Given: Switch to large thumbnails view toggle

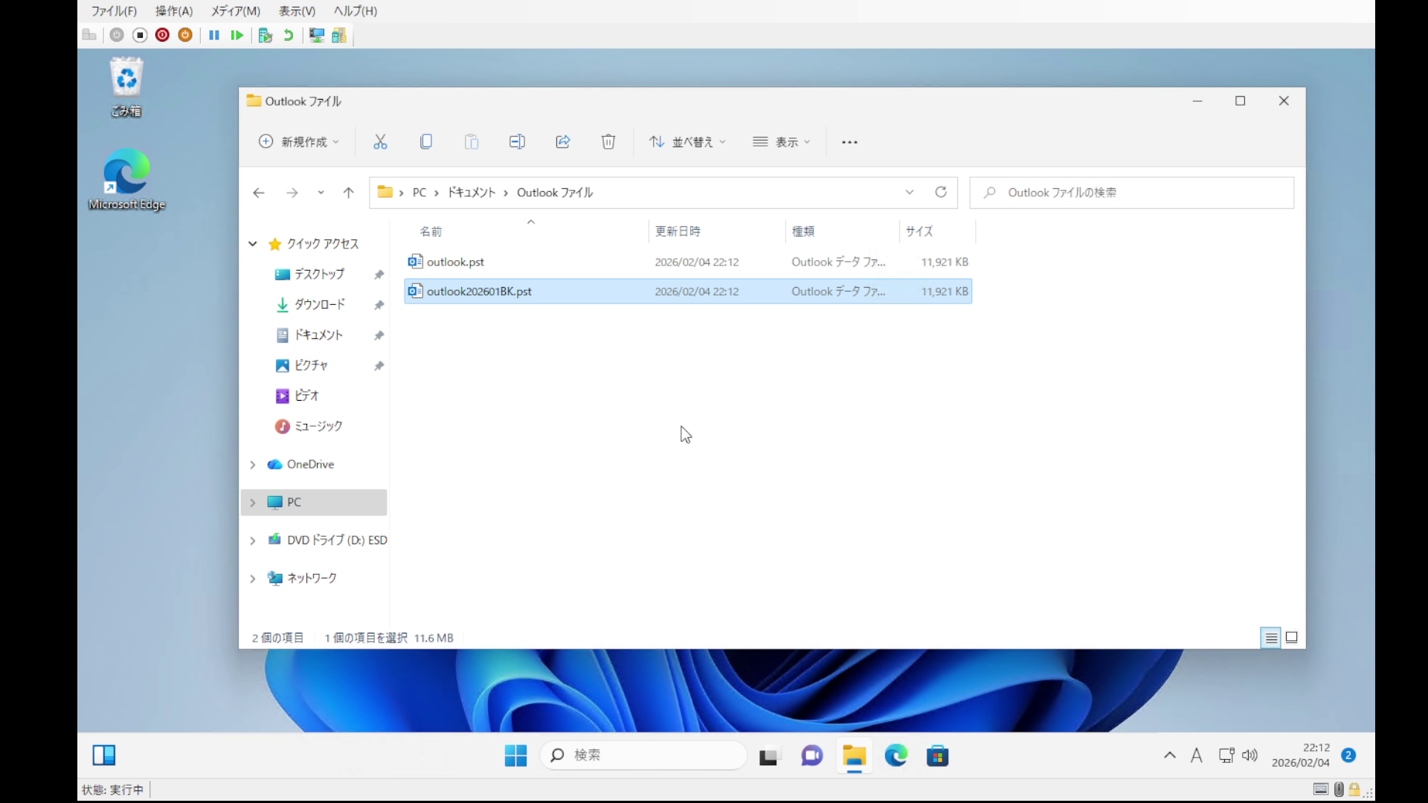Looking at the screenshot, I should (1292, 637).
